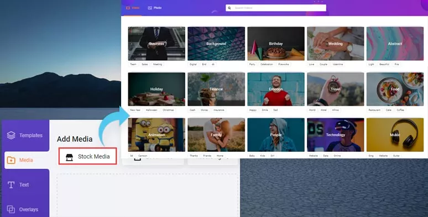The image size is (428, 217).
Task: Switch to the Video tab
Action: [x=133, y=8]
